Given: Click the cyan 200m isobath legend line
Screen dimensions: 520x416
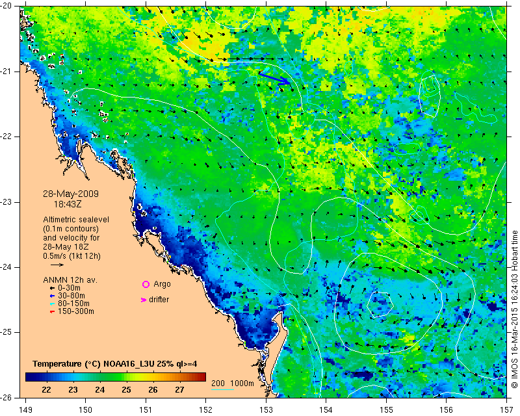Looking at the screenshot, I should (222, 389).
